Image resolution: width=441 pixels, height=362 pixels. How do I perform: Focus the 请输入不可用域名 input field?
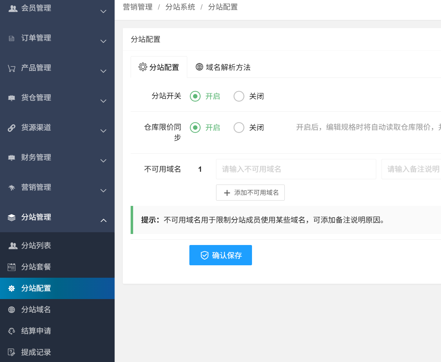click(x=296, y=169)
